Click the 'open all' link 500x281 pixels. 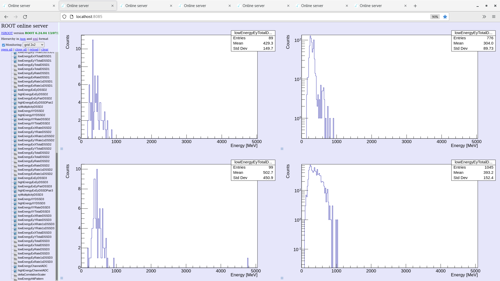(7, 49)
